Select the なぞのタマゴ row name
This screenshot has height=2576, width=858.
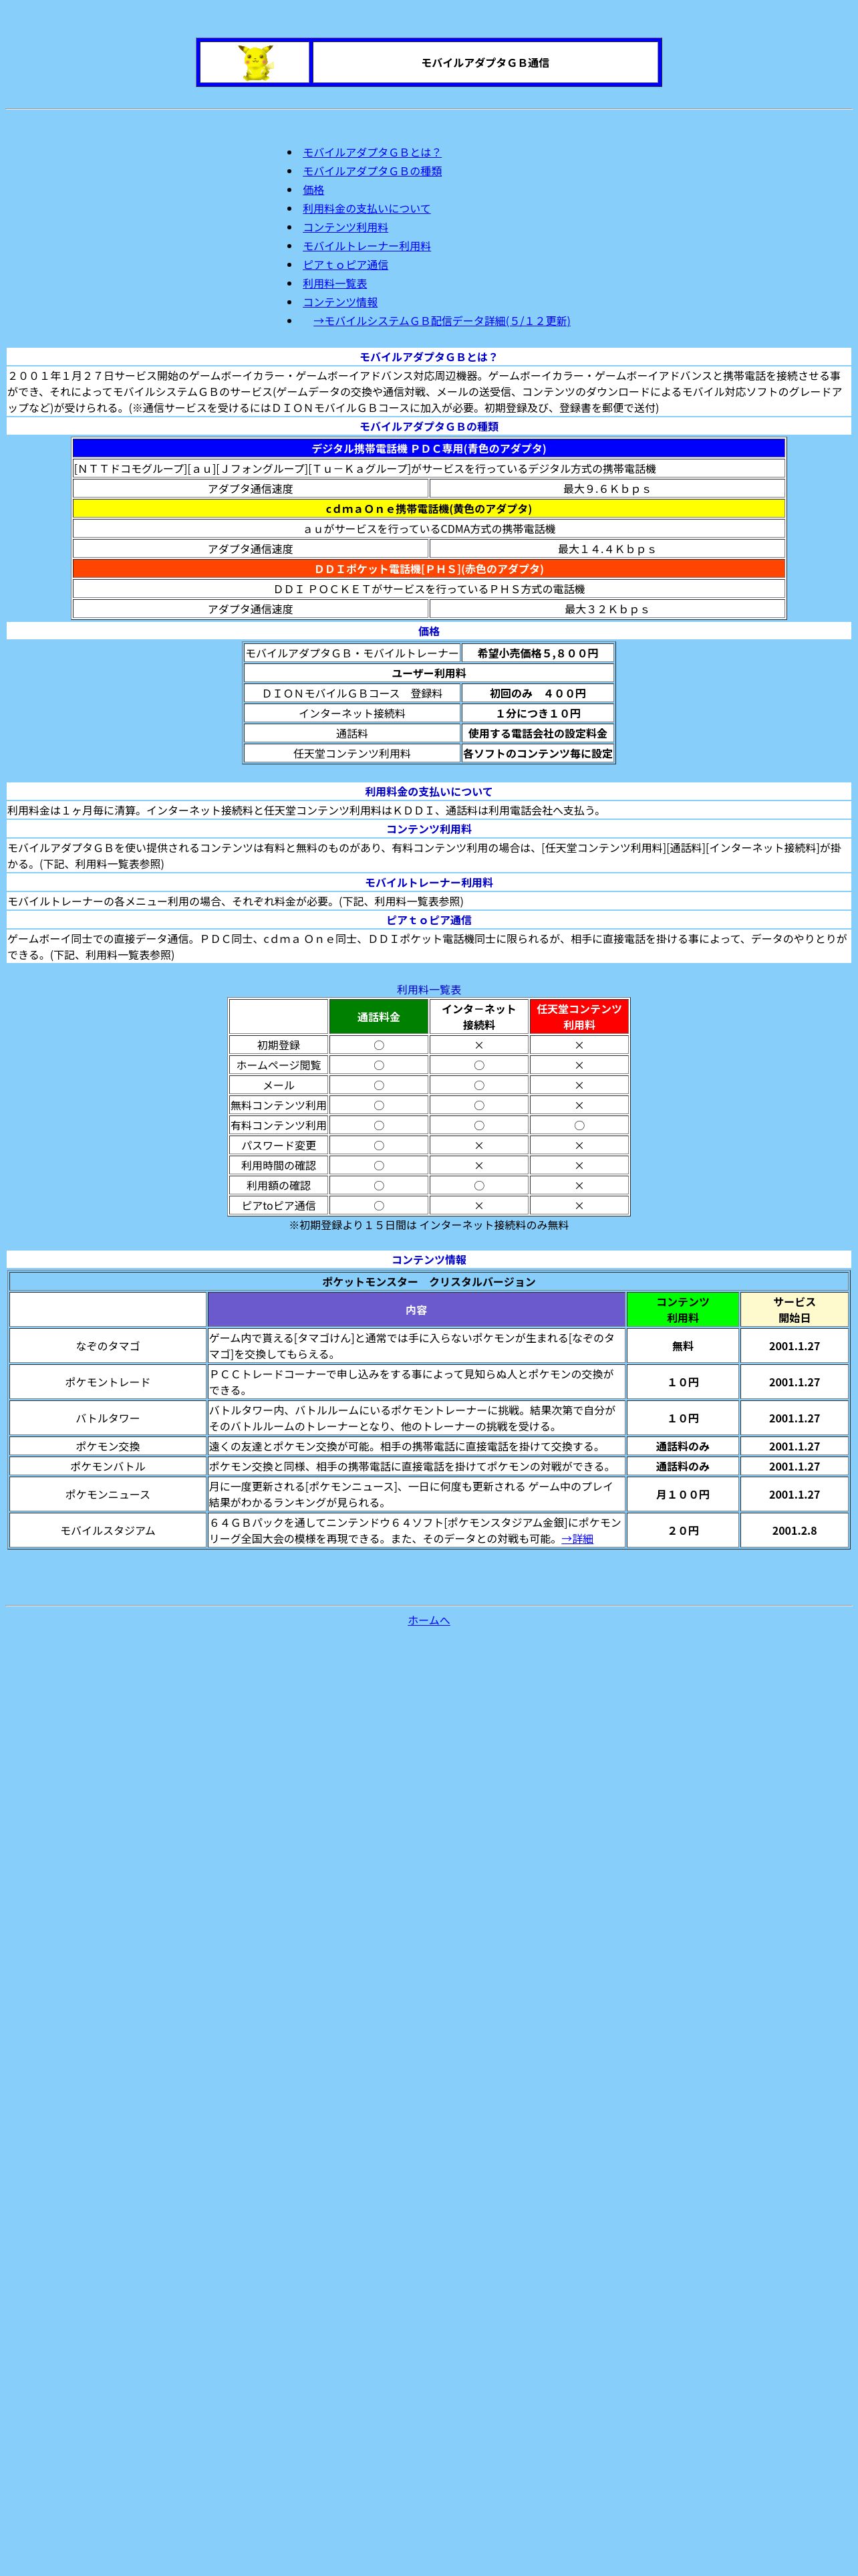108,1346
